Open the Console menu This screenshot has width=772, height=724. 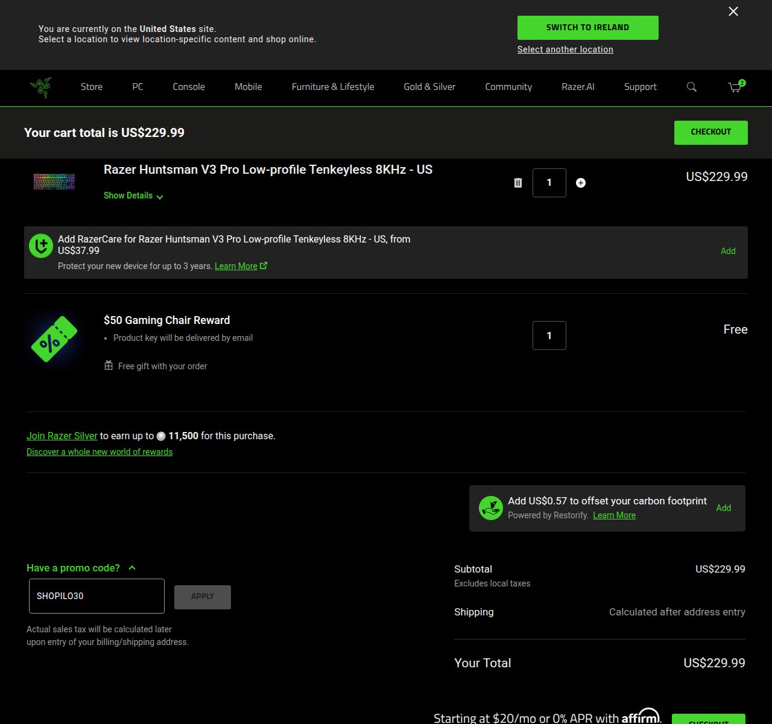click(189, 87)
